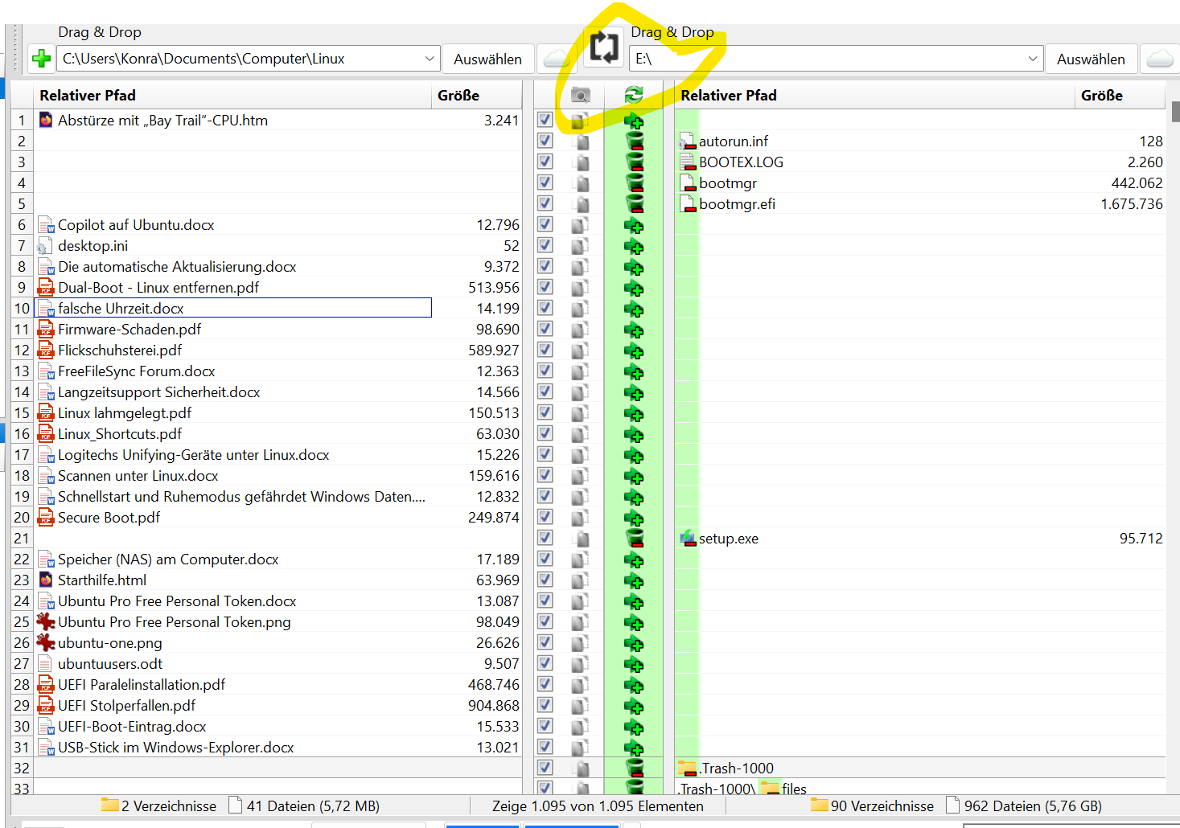Click the create action icon for Starthilfe.html
The width and height of the screenshot is (1180, 828).
tap(634, 580)
